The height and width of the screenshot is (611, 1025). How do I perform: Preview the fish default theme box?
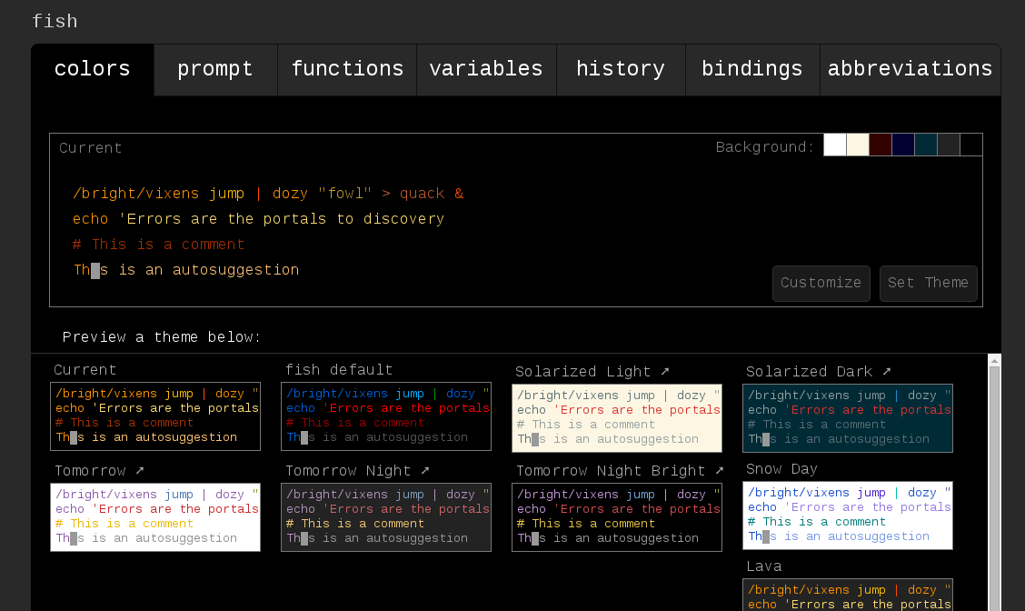pos(386,416)
